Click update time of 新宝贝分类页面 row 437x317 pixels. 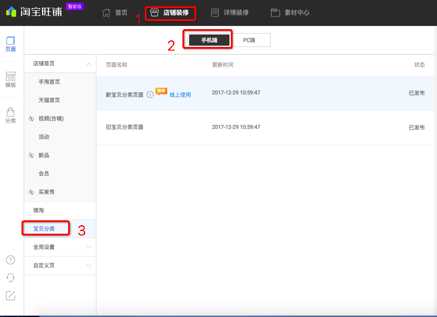[236, 93]
